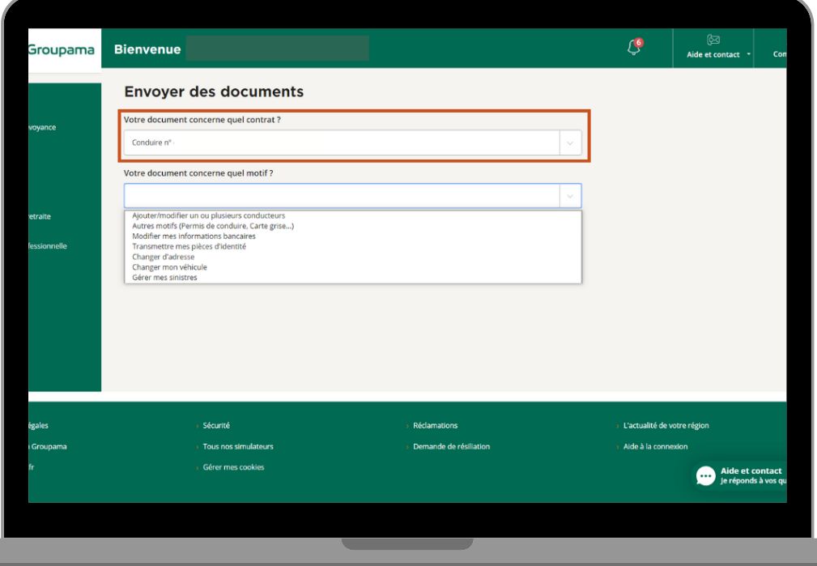Click Aide à la connexion footer link
The height and width of the screenshot is (566, 817).
[655, 446]
